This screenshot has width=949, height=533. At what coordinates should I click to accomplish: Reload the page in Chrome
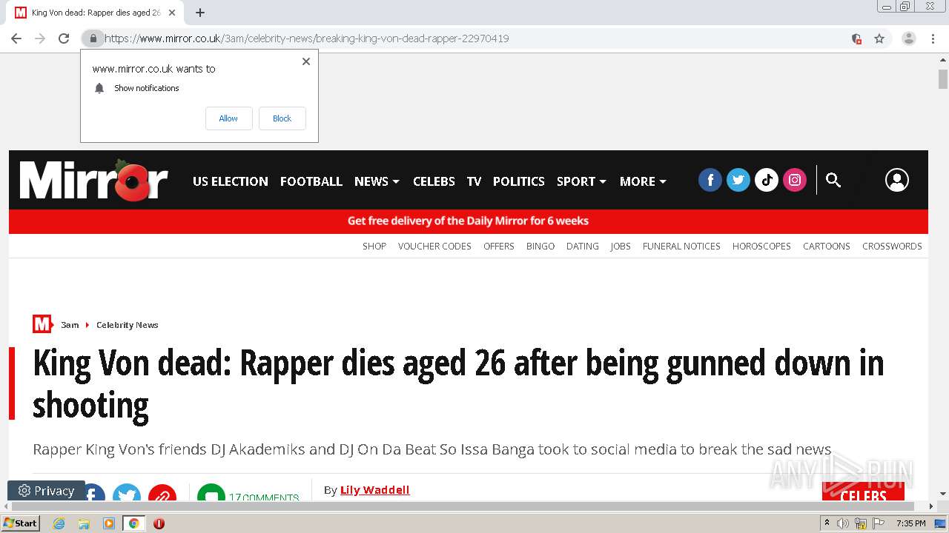pyautogui.click(x=64, y=38)
